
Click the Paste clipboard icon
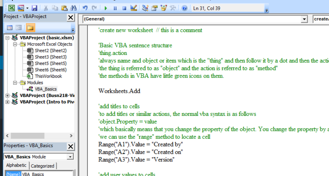click(x=64, y=8)
